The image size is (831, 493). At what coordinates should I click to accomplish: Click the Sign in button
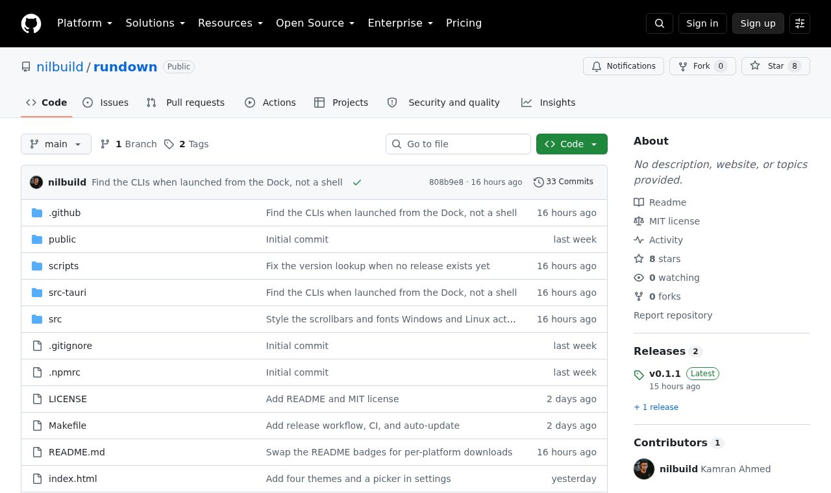tap(702, 23)
